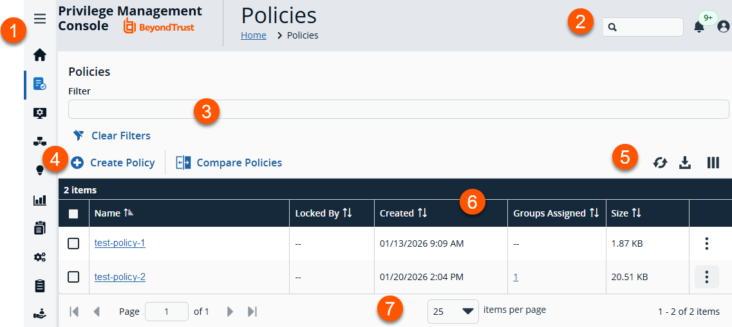This screenshot has width=732, height=327.
Task: Click the lightbulb sidebar icon
Action: (x=40, y=170)
